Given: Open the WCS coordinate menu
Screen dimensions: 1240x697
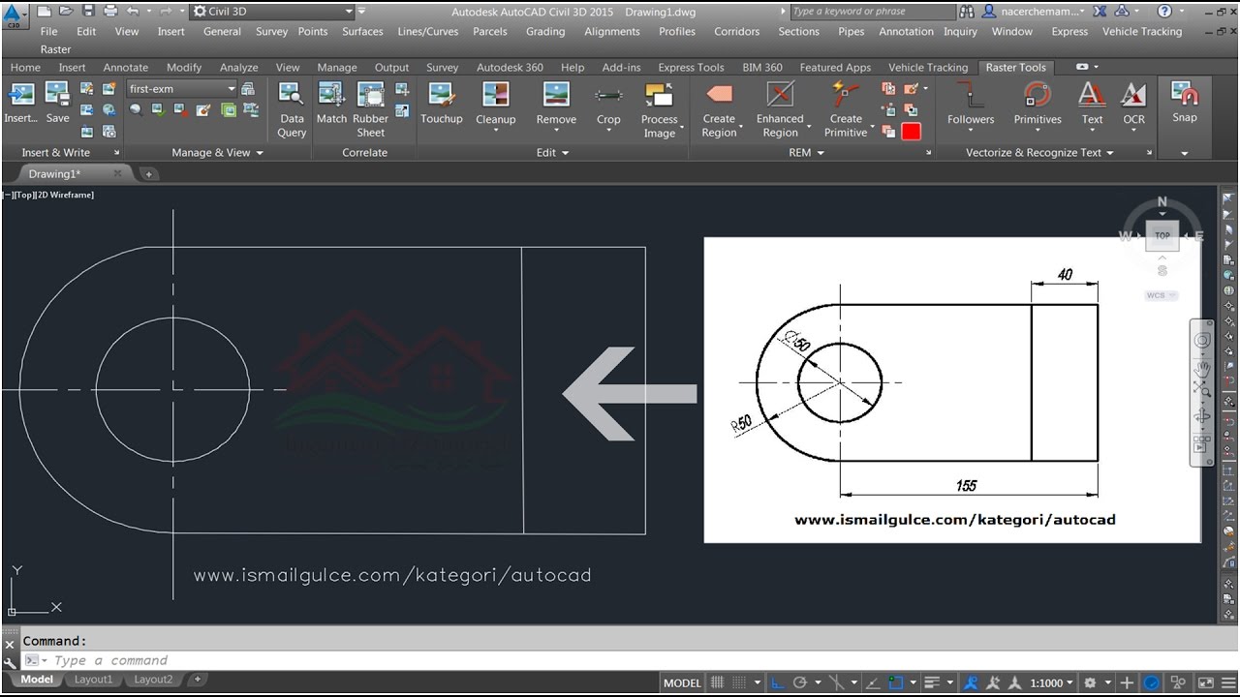Looking at the screenshot, I should tap(1160, 295).
